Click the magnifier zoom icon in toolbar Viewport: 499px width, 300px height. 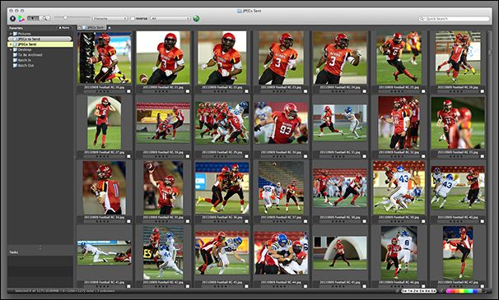pyautogui.click(x=44, y=18)
